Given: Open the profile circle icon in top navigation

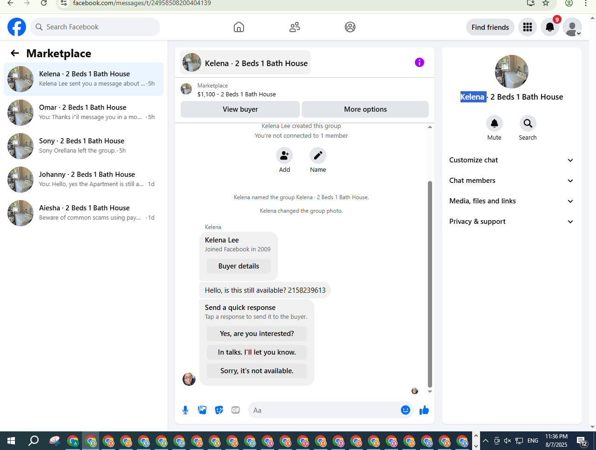Looking at the screenshot, I should (x=350, y=27).
